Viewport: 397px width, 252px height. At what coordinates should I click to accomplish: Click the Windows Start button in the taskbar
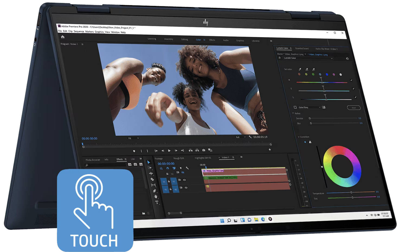click(x=222, y=221)
